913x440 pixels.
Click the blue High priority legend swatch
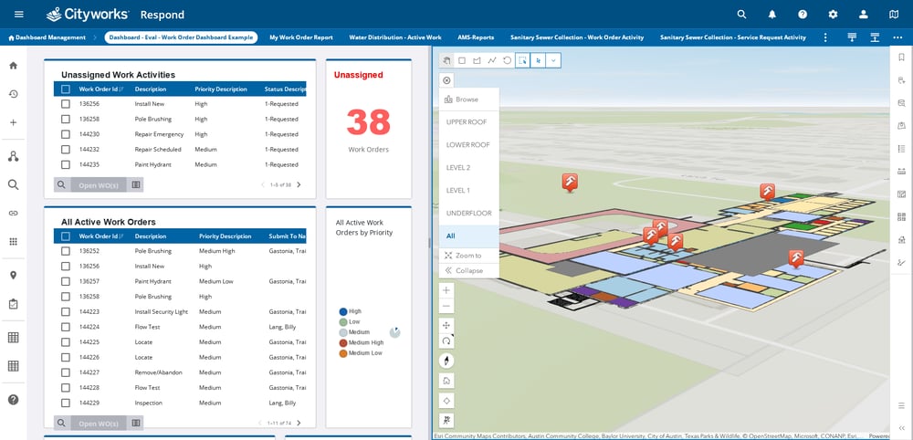click(342, 311)
